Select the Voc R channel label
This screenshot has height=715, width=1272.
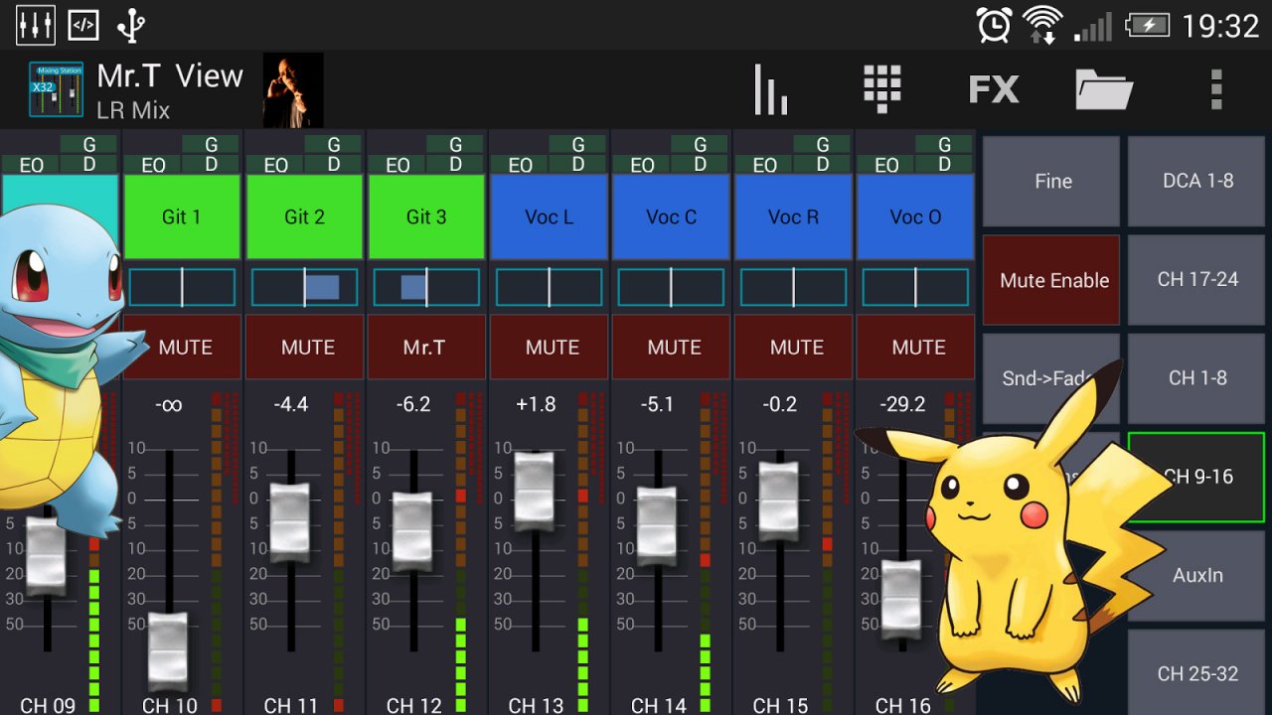click(794, 217)
